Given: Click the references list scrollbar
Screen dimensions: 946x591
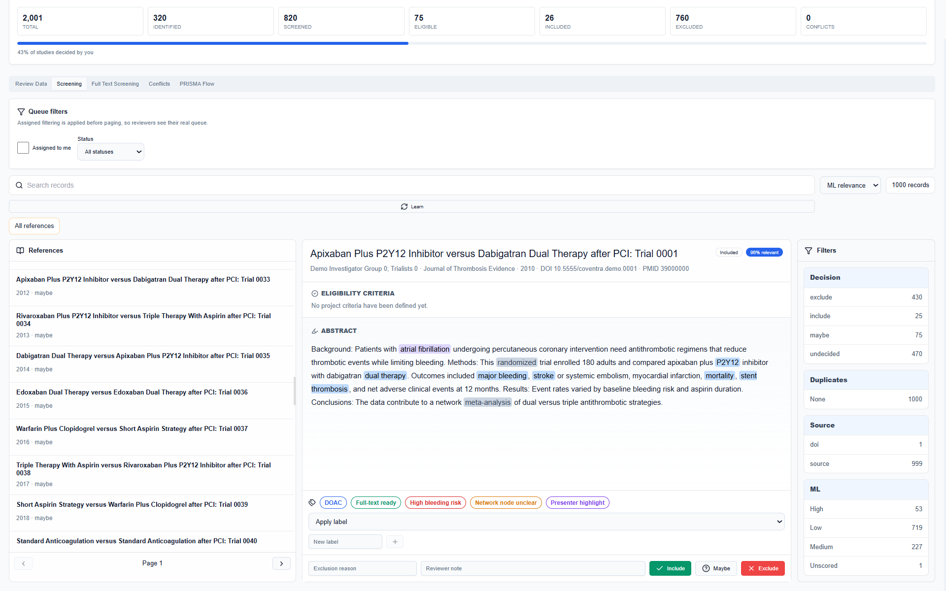Looking at the screenshot, I should click(295, 391).
